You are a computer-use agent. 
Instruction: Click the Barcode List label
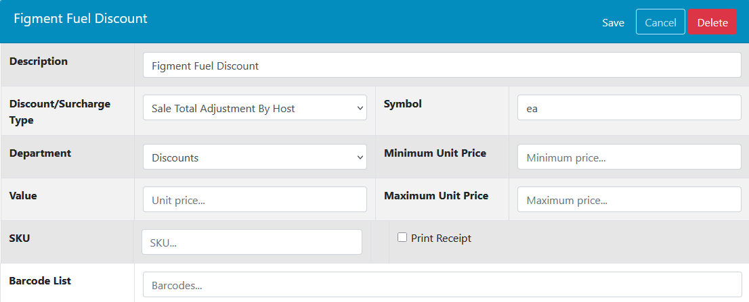tap(40, 281)
